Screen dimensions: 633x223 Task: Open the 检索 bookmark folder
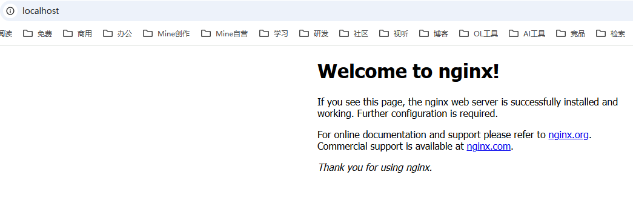pyautogui.click(x=611, y=34)
